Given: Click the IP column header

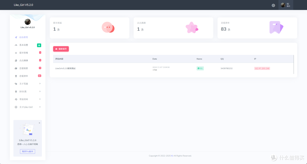Looking at the screenshot, I should [x=255, y=59].
